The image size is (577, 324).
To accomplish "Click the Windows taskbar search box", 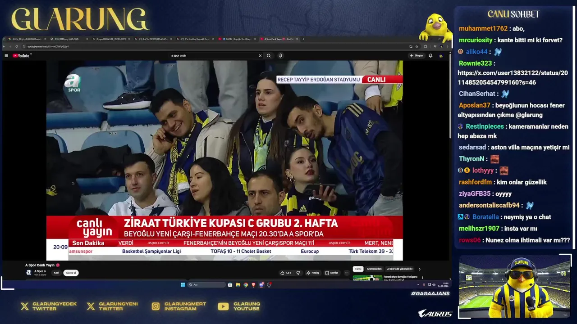I will click(x=206, y=285).
